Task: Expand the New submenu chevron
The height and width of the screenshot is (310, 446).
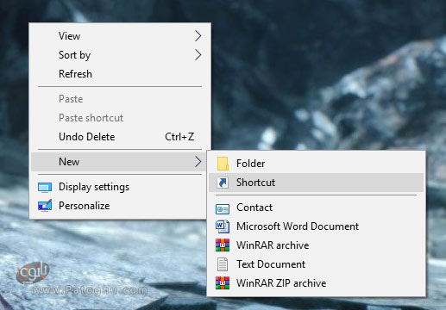Action: pos(198,162)
